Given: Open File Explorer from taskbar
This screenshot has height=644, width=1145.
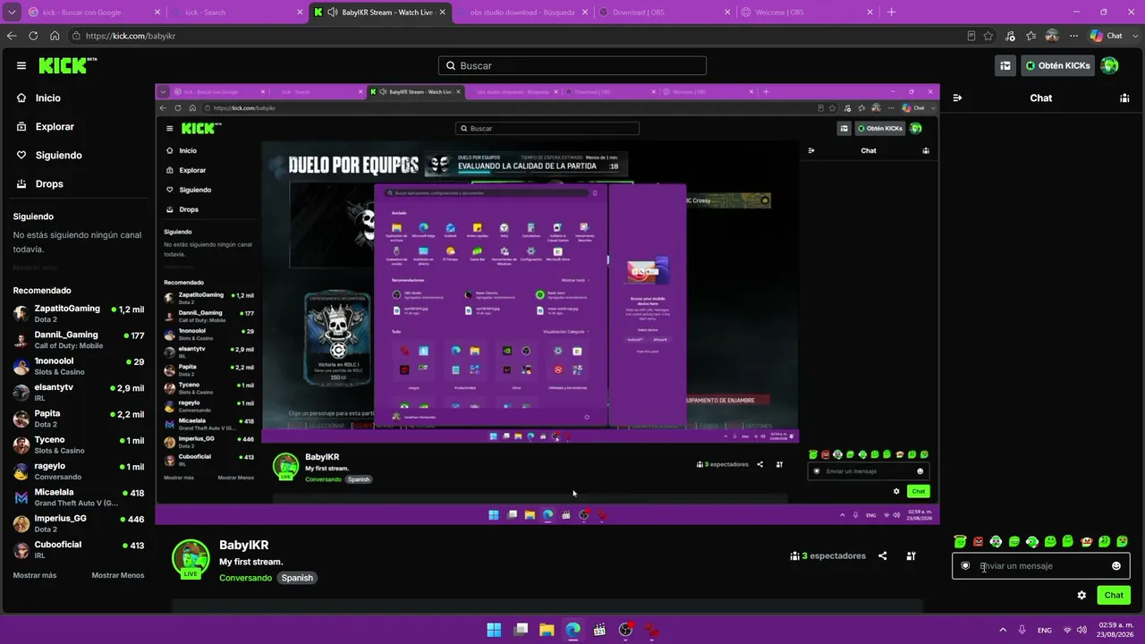Looking at the screenshot, I should pos(547,630).
